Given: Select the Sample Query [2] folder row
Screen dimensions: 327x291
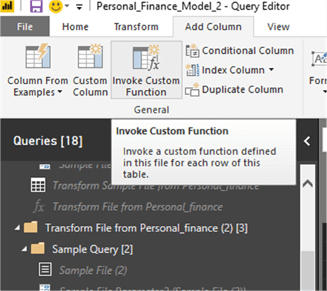Looking at the screenshot, I should (92, 249).
